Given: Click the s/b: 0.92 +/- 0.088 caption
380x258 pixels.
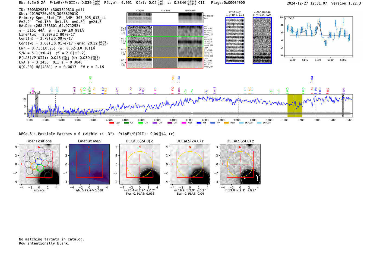Looking at the screenshot, I should (89, 190).
